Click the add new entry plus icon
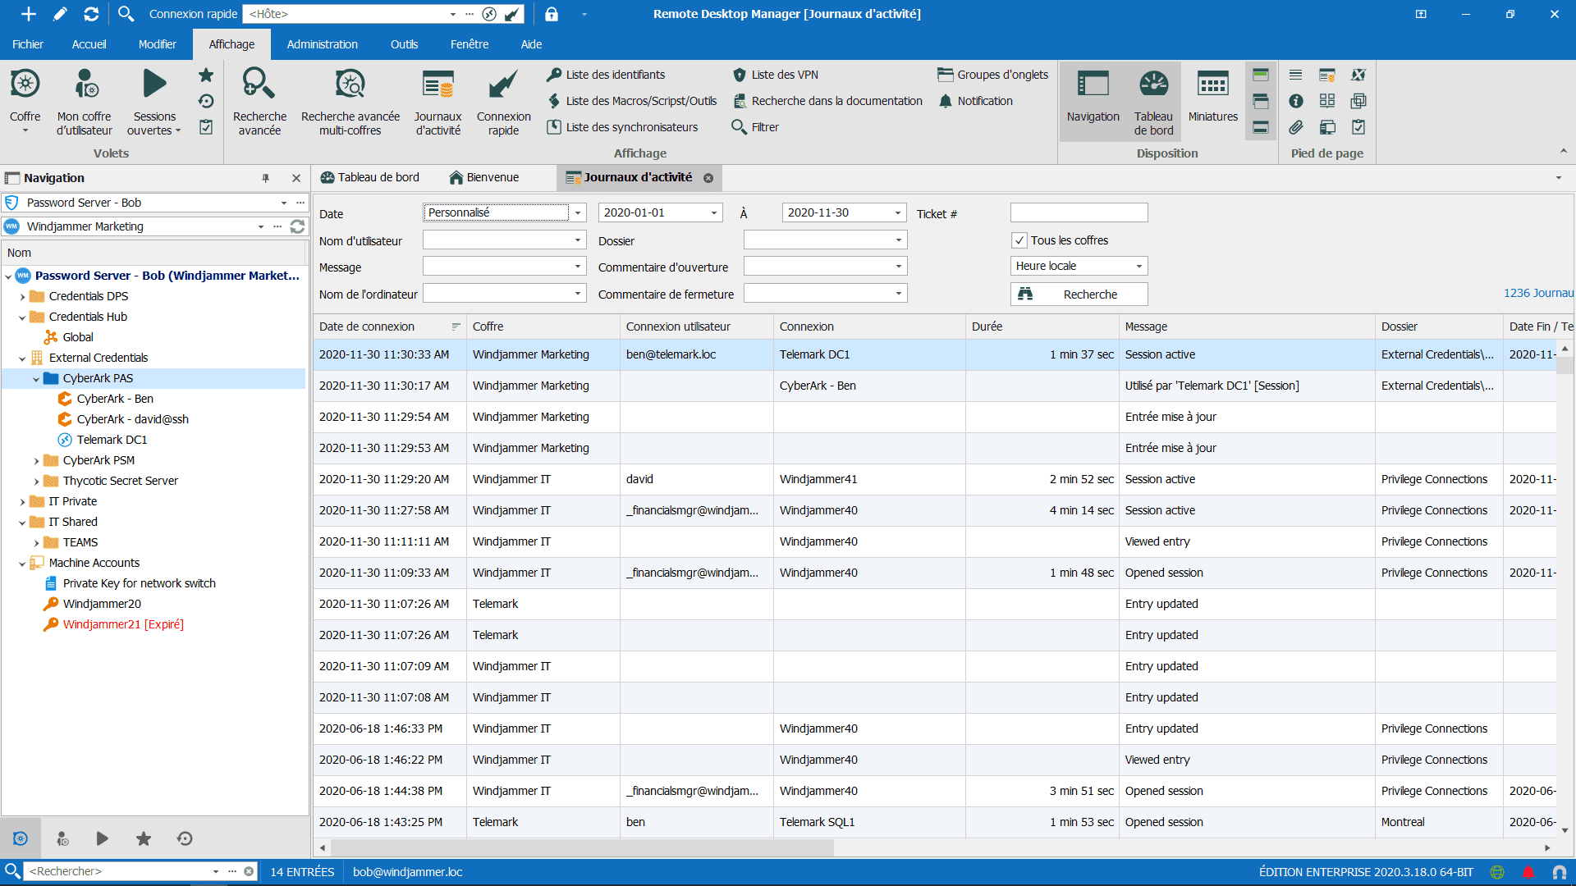This screenshot has width=1576, height=886. click(x=29, y=14)
